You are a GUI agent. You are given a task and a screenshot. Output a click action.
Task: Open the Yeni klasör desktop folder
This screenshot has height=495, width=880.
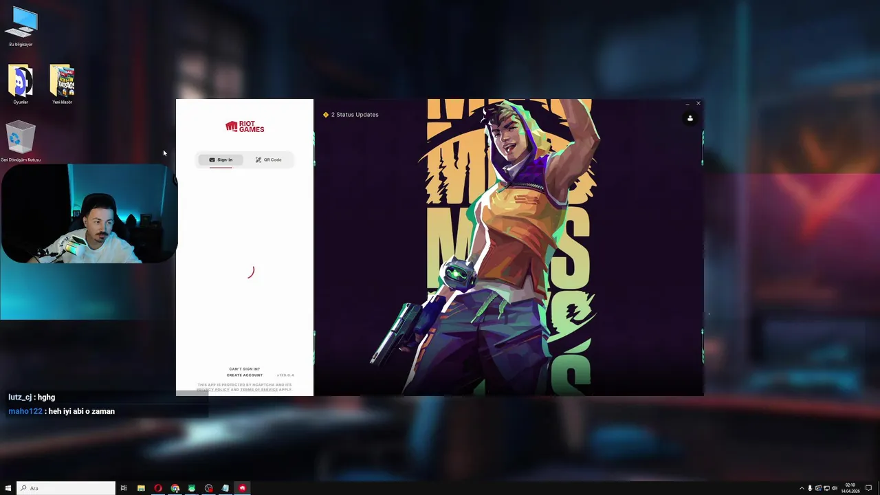pyautogui.click(x=62, y=85)
